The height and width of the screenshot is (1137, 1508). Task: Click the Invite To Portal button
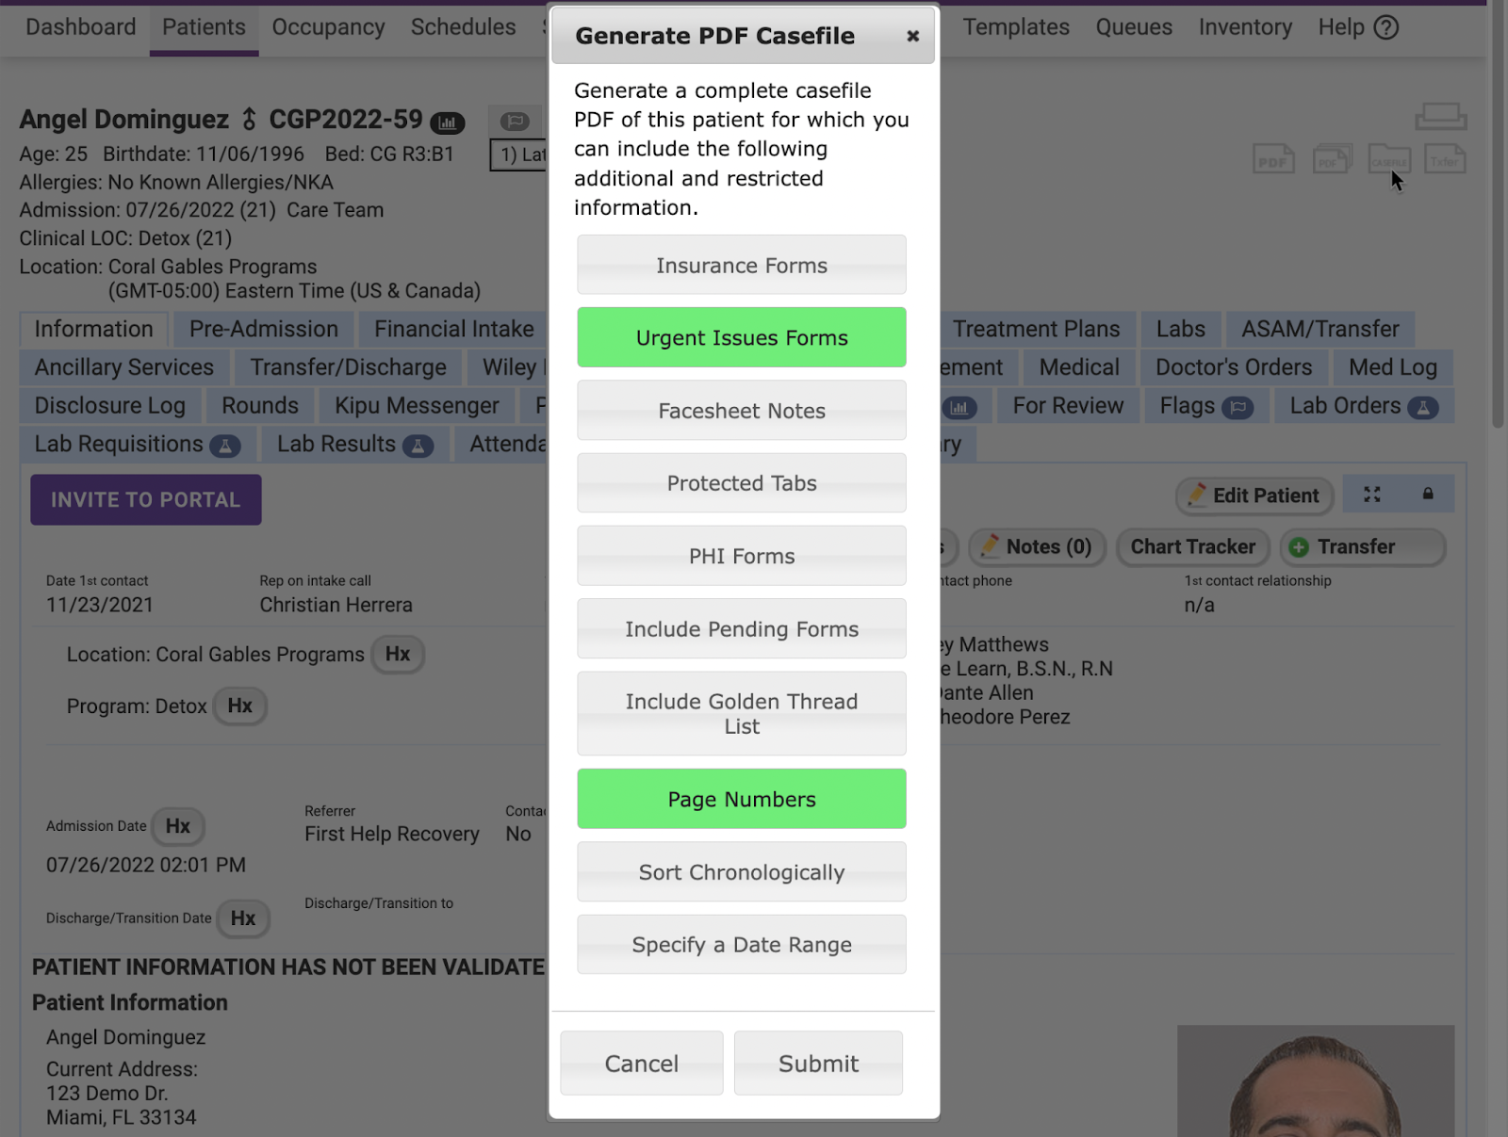[x=145, y=499]
